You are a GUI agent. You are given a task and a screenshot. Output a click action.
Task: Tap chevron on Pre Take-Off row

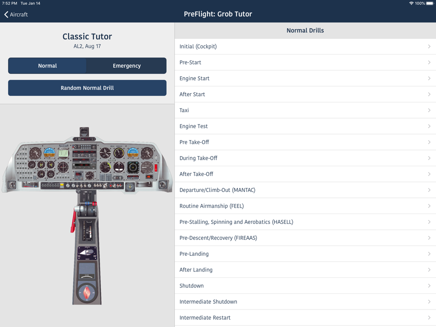(429, 142)
